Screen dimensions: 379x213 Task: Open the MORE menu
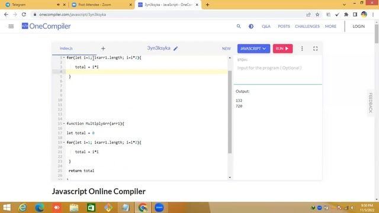click(330, 26)
